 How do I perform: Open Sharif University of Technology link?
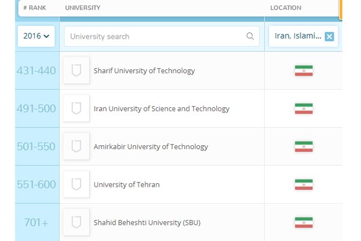144,70
